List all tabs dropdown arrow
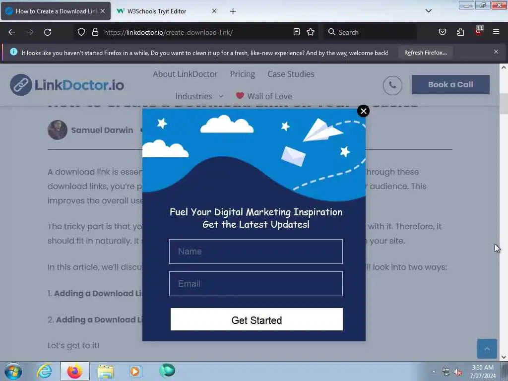The height and width of the screenshot is (381, 508). 428,11
